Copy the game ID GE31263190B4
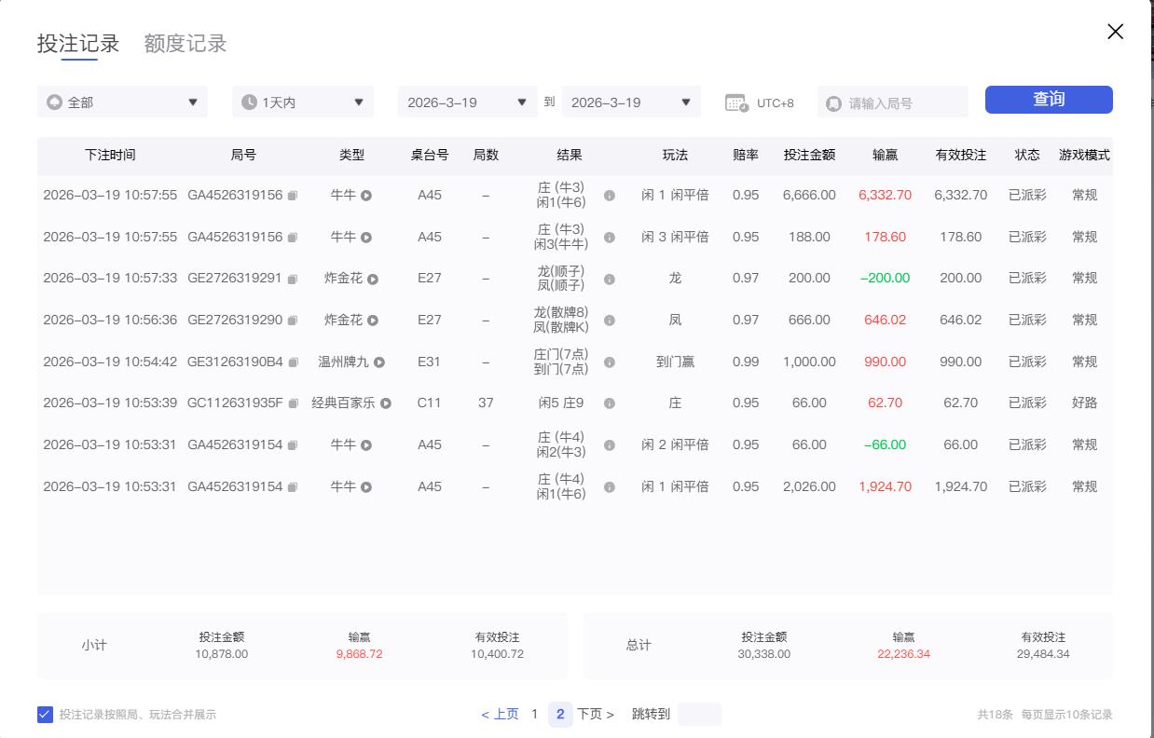This screenshot has width=1154, height=738. point(295,362)
